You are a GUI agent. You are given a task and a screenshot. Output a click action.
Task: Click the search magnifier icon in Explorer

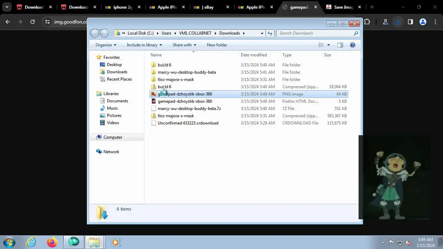356,33
